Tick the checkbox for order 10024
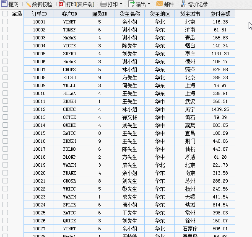252x237 pixels. [5, 205]
